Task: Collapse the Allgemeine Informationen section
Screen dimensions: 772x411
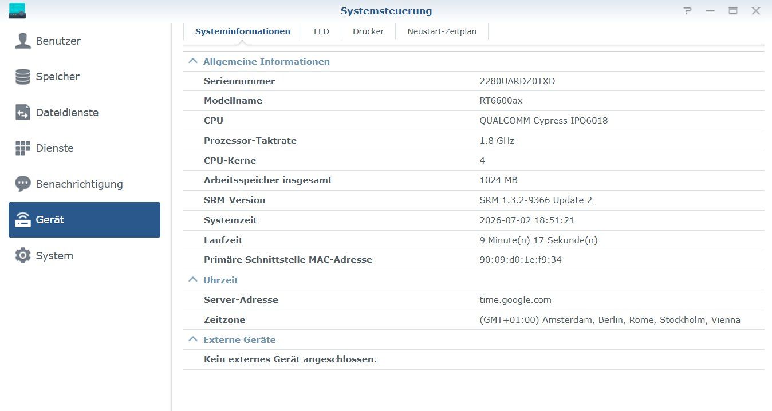Action: [193, 61]
